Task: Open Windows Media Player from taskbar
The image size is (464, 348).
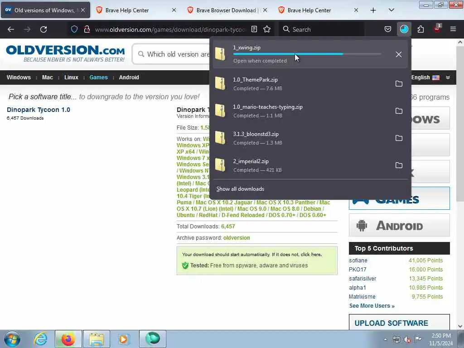Action: click(x=124, y=339)
